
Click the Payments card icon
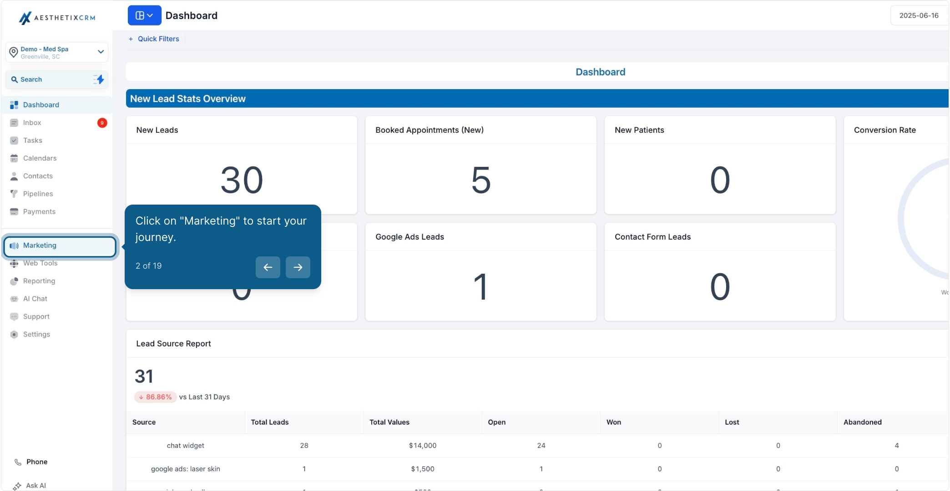click(14, 211)
